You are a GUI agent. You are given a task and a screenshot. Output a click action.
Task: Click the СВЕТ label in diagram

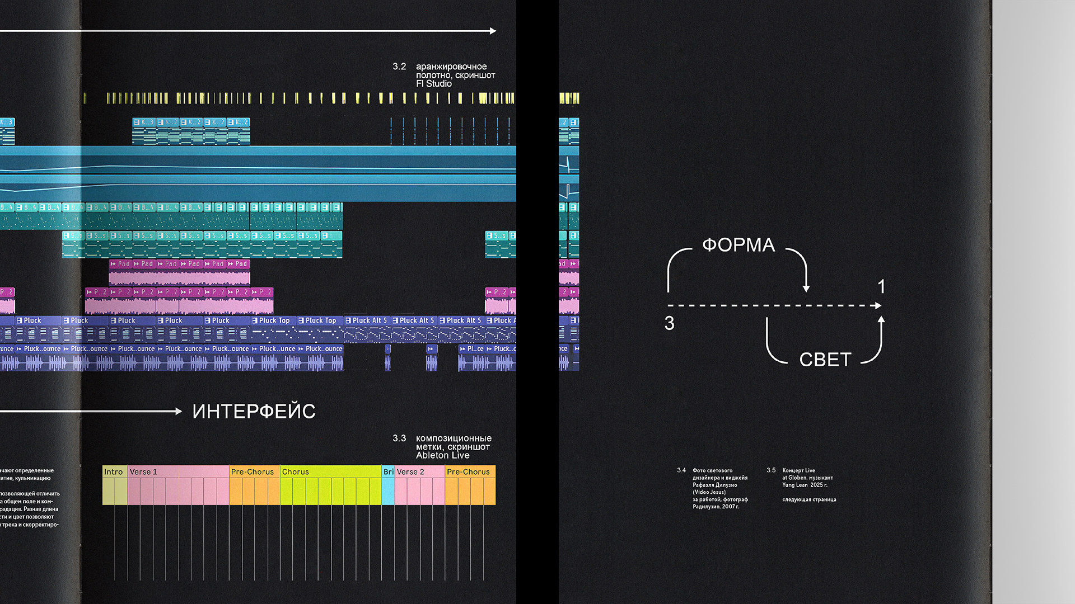click(825, 360)
